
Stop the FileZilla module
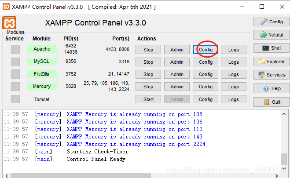[148, 74]
